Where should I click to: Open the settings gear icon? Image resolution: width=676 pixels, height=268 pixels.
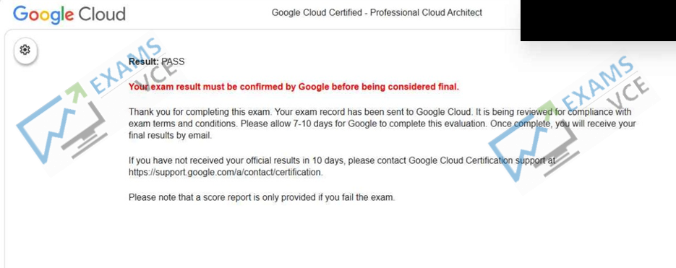(x=25, y=50)
